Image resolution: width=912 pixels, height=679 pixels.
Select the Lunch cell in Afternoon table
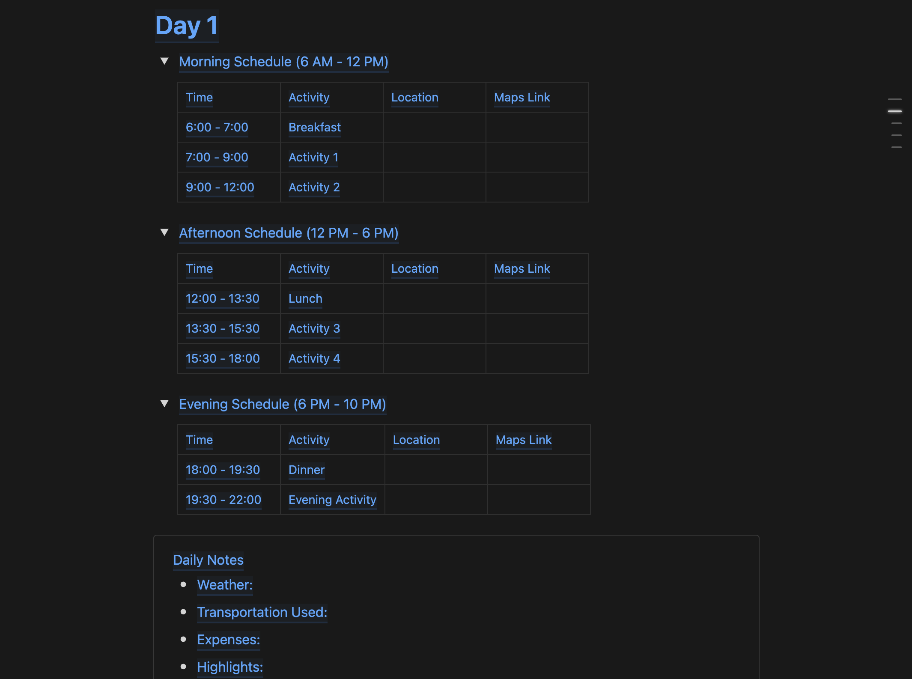coord(305,299)
